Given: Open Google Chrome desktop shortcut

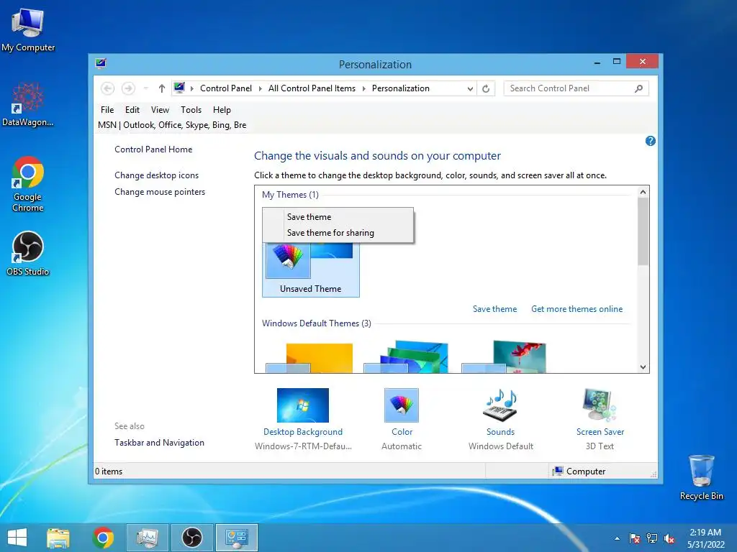Looking at the screenshot, I should [x=28, y=184].
